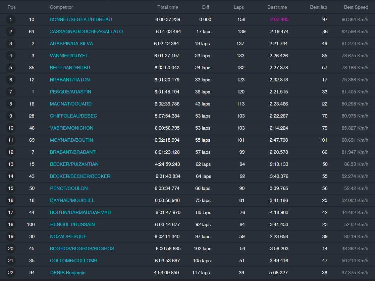Open competitor BONNET/SEGEAT/HIDREAU

pos(81,20)
